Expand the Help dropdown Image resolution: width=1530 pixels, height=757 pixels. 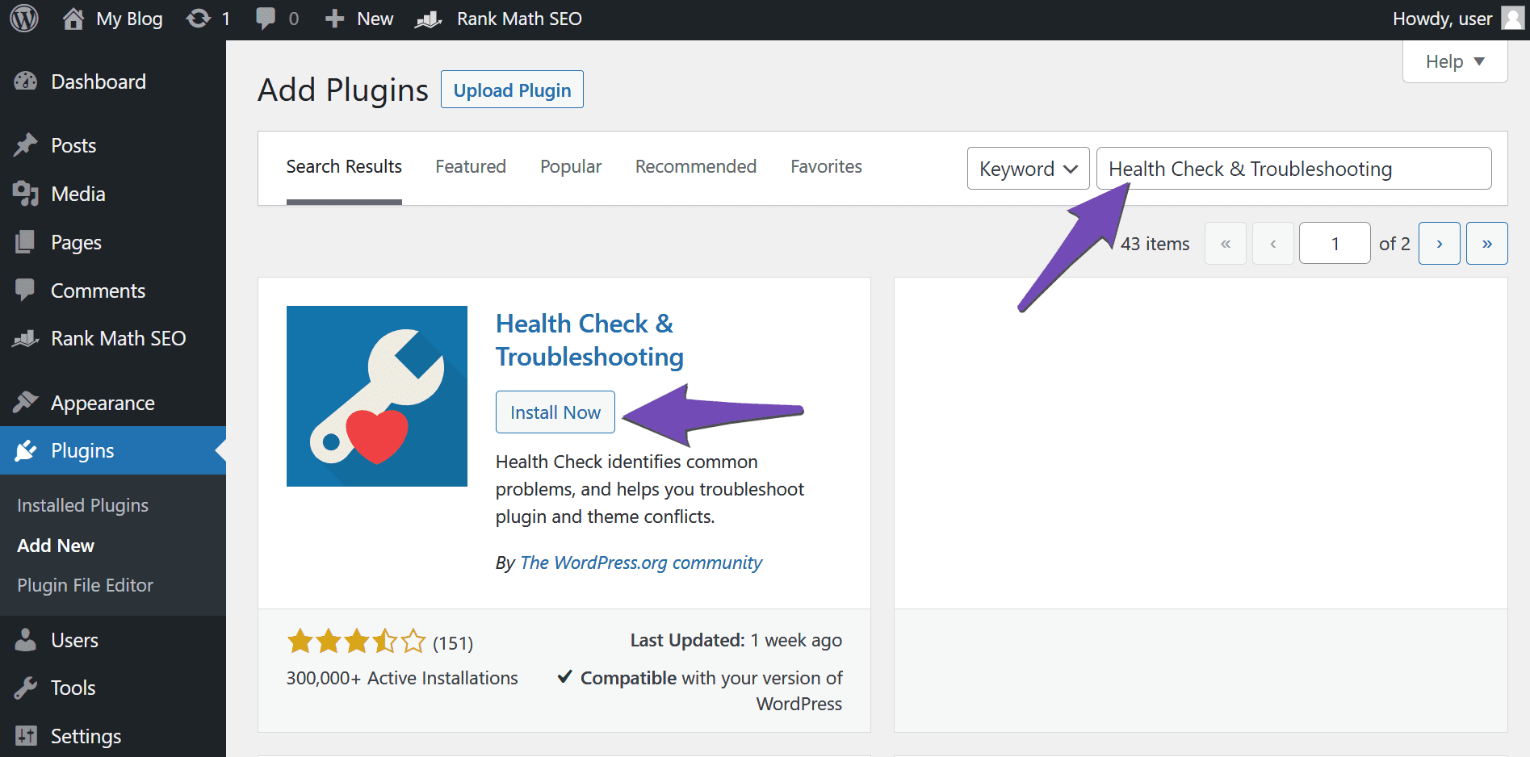tap(1455, 61)
